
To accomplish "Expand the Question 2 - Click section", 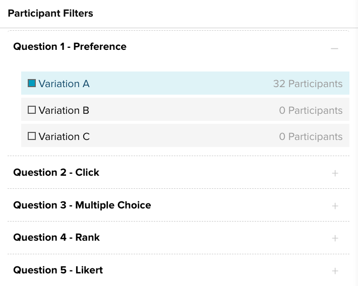I will click(56, 173).
